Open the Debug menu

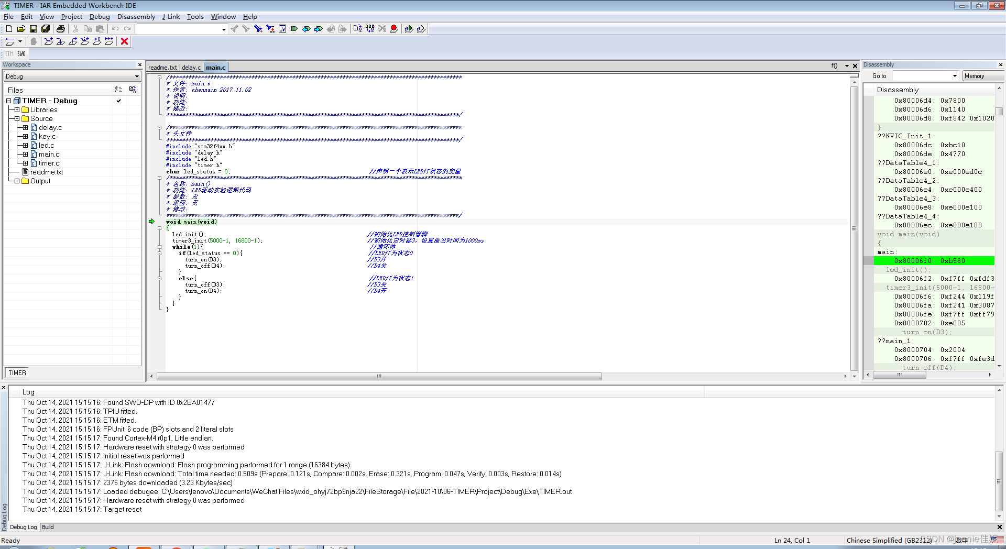tap(100, 17)
